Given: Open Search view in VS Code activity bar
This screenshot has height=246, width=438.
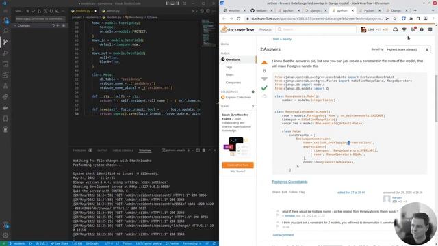Looking at the screenshot, I should pyautogui.click(x=5, y=31).
